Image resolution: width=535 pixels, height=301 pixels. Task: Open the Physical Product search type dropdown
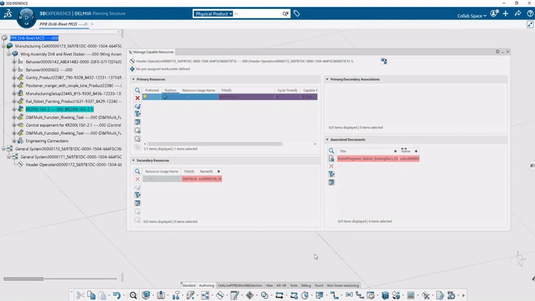[213, 13]
